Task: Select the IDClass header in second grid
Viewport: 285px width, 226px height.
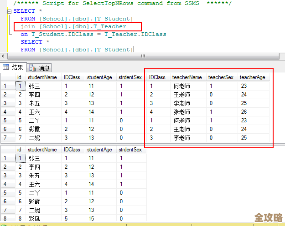Action: point(72,150)
